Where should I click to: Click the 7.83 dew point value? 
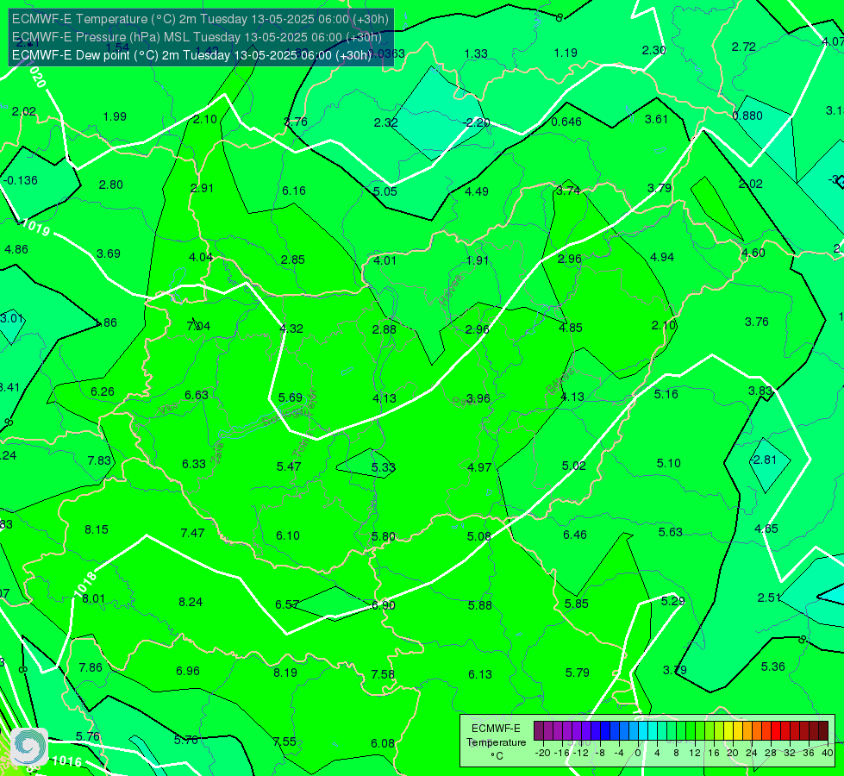tap(99, 461)
